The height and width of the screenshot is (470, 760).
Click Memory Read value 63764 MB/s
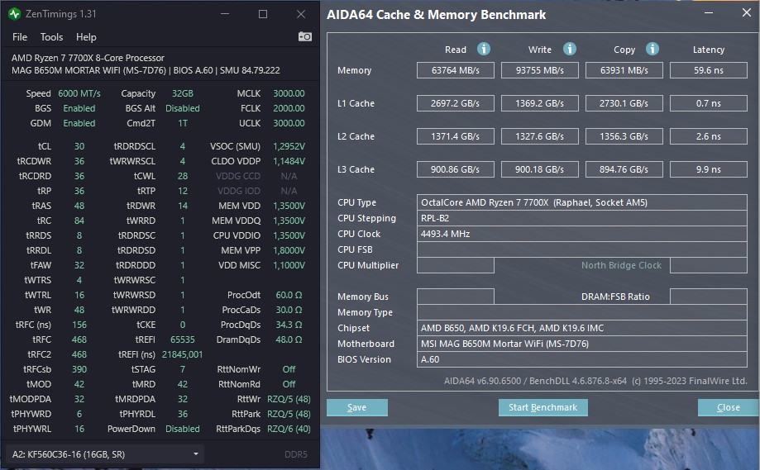coord(455,70)
